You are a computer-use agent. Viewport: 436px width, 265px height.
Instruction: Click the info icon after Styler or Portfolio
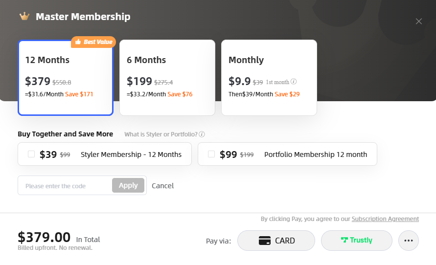pos(202,134)
